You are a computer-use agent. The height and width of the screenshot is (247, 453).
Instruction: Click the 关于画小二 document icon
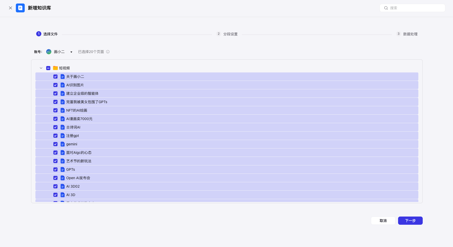pyautogui.click(x=63, y=77)
